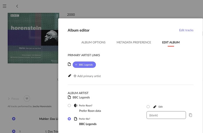Screen dimensions: 203x133
Task: Click the horenstein album cover thumbnail
Action: [34, 38]
